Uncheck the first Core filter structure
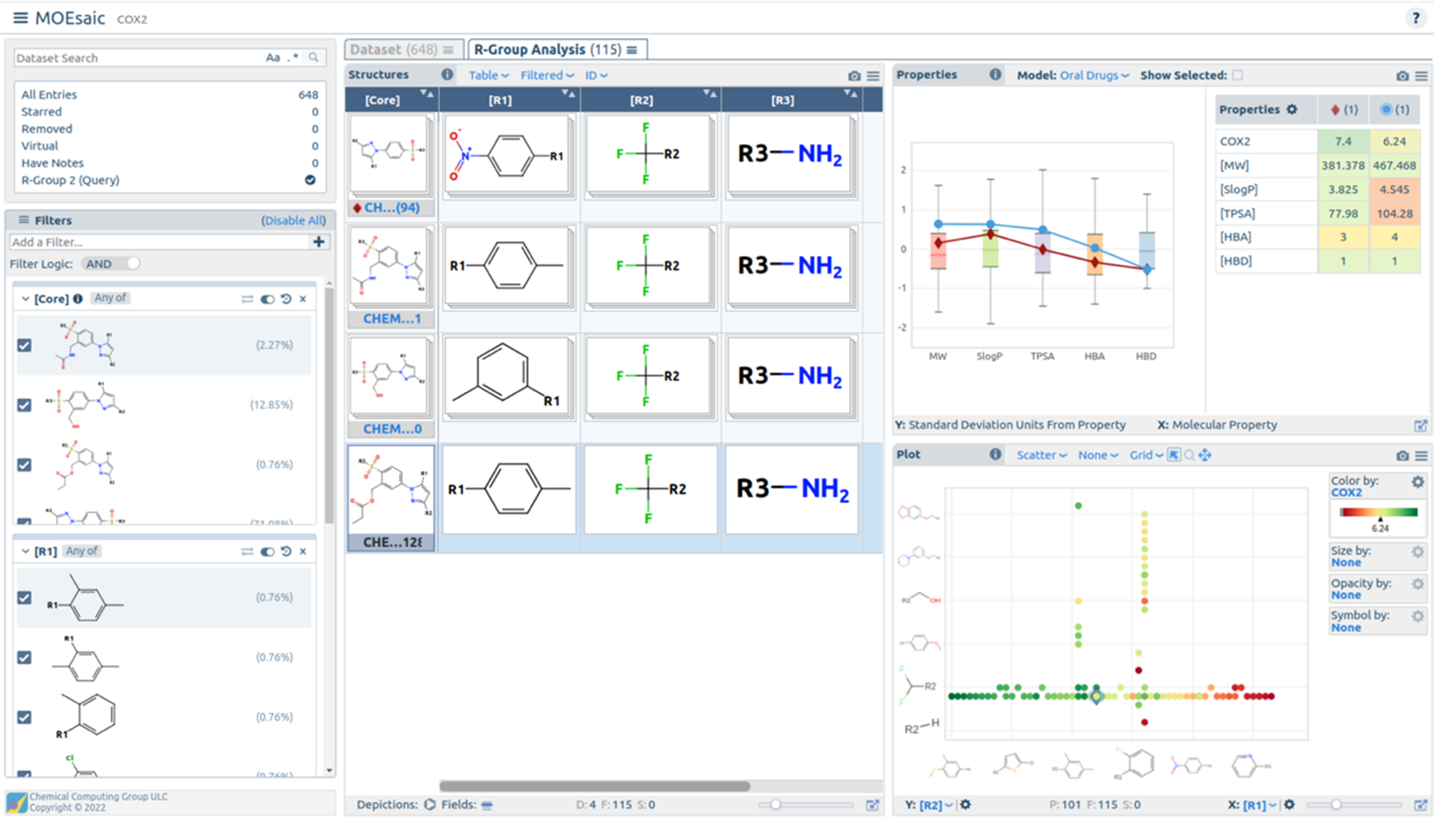 [24, 345]
